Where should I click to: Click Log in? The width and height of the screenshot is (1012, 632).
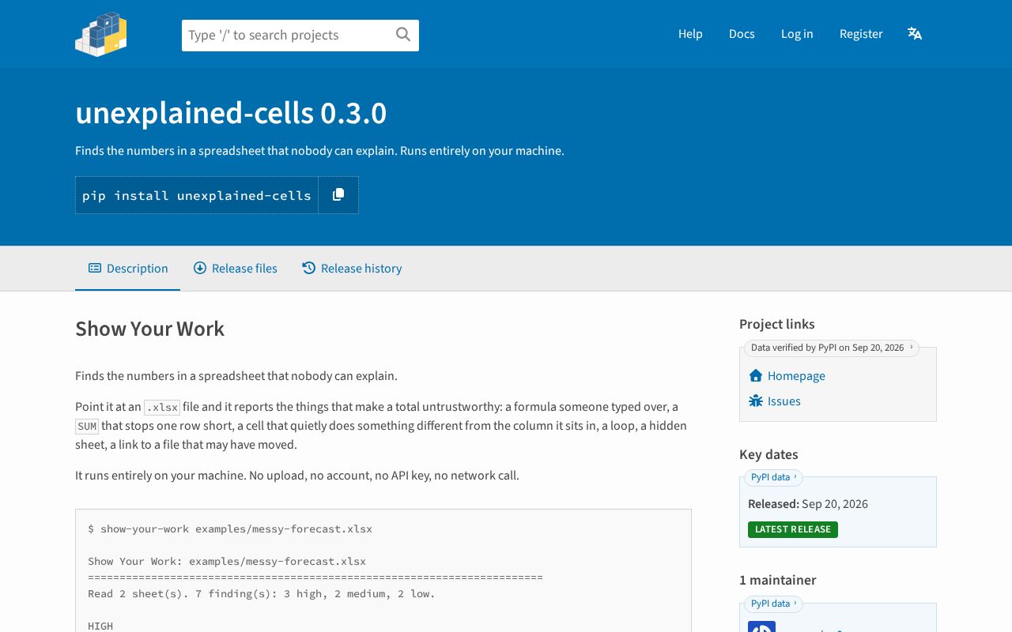(797, 33)
